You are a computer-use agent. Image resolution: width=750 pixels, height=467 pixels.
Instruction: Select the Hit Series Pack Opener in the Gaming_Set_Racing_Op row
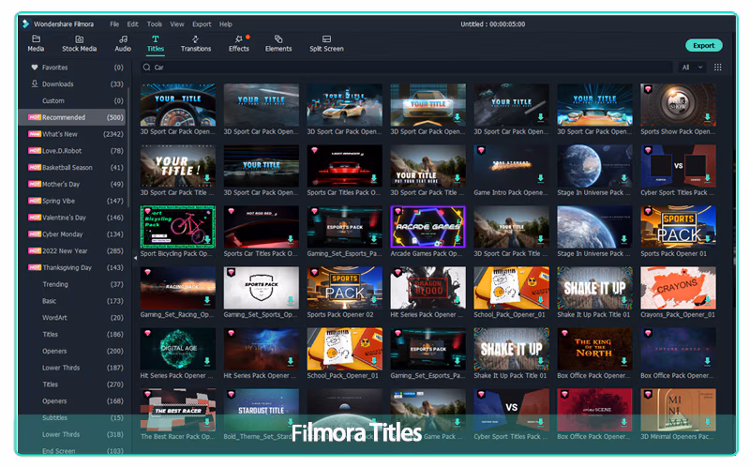(427, 288)
